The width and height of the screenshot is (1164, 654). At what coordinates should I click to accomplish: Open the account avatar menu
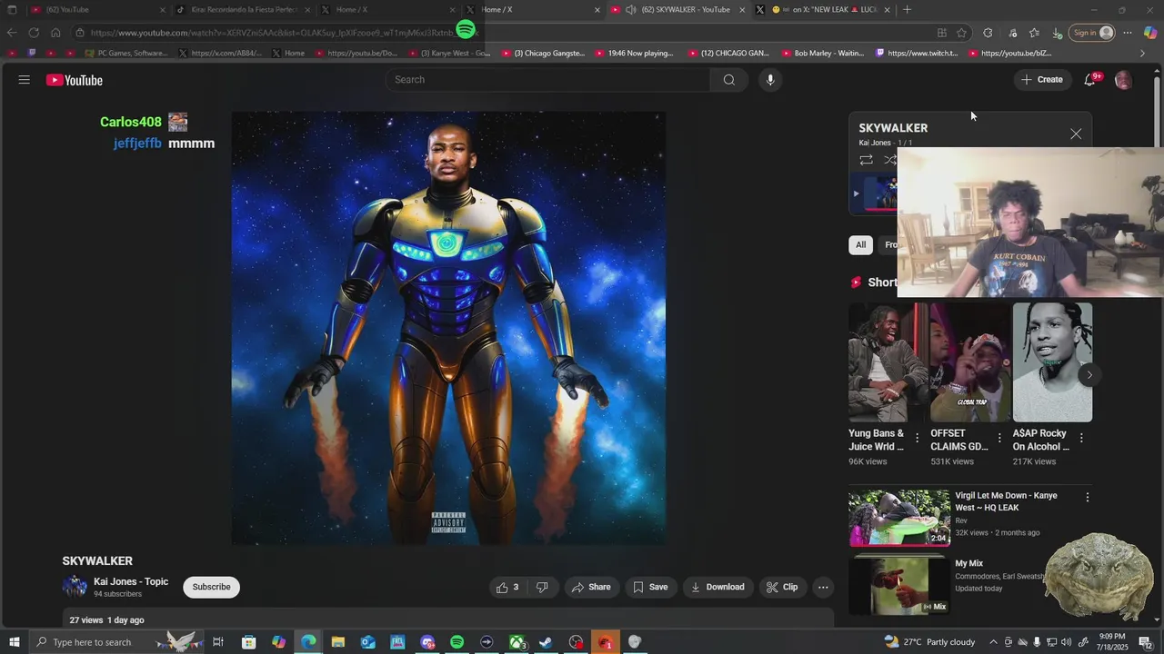pyautogui.click(x=1123, y=80)
